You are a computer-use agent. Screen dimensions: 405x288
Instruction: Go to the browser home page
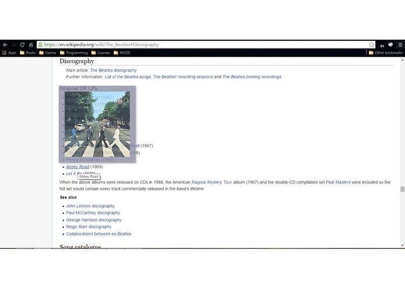(x=31, y=45)
